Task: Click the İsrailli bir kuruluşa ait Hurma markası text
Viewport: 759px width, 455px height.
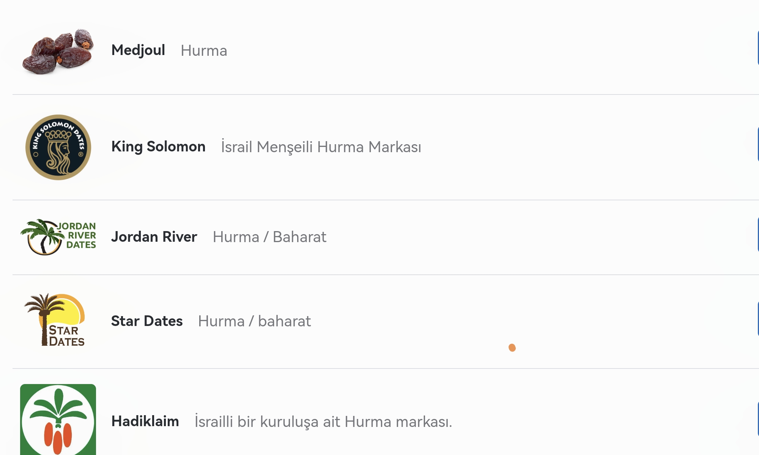Action: (x=323, y=422)
